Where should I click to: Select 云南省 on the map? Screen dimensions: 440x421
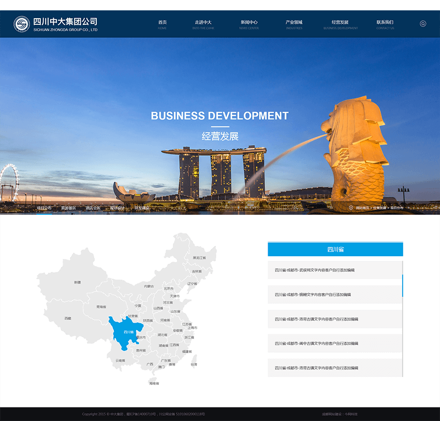[121, 360]
